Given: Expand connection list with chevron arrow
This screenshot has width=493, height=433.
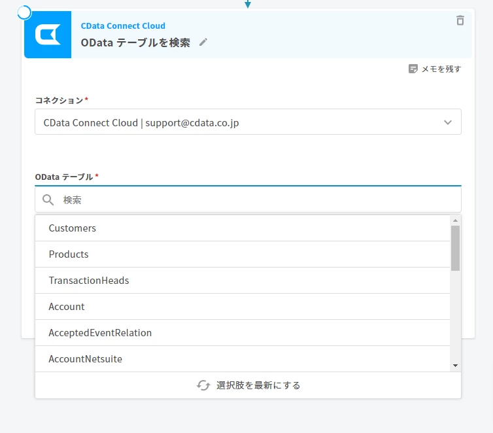Looking at the screenshot, I should [x=448, y=122].
